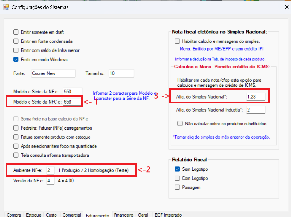Enable Habilitar calculo e mensagens do simples
Screen dimensions: 291x217
[177, 41]
